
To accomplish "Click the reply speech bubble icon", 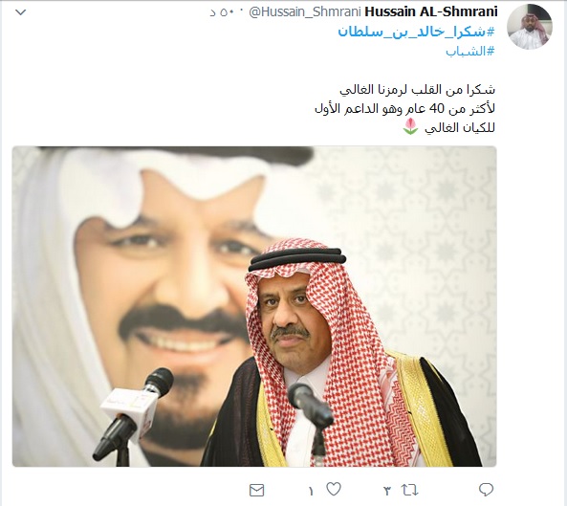I will [x=486, y=490].
